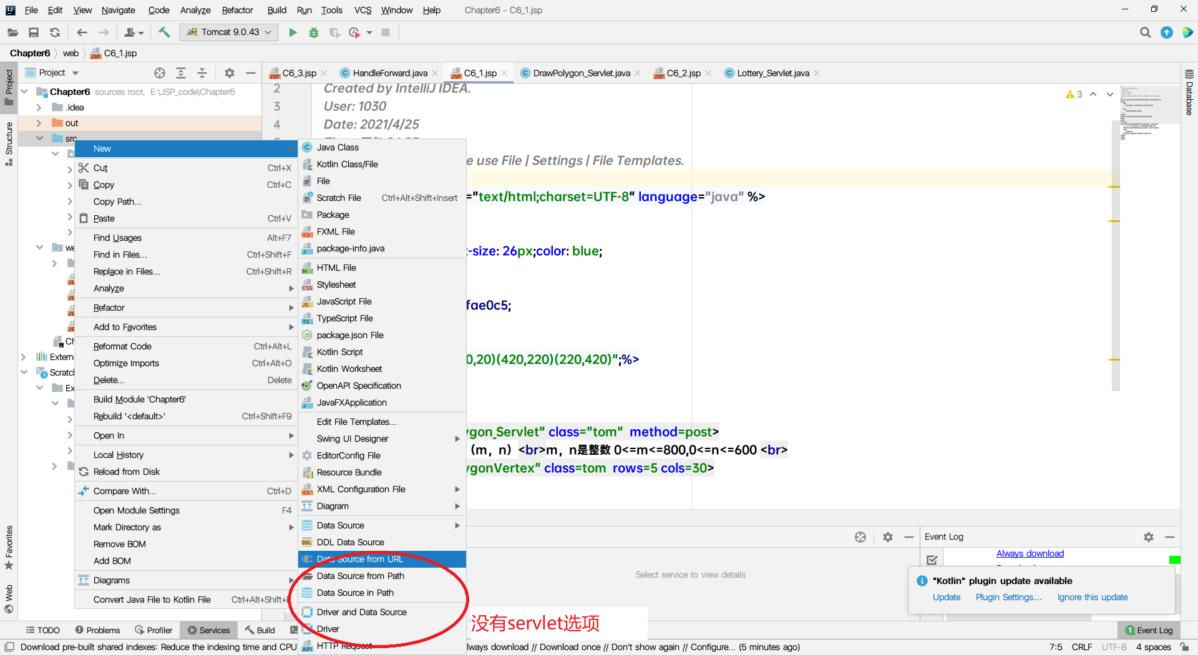This screenshot has height=655, width=1198.
Task: Run Tomcat with the green play icon
Action: pyautogui.click(x=293, y=32)
